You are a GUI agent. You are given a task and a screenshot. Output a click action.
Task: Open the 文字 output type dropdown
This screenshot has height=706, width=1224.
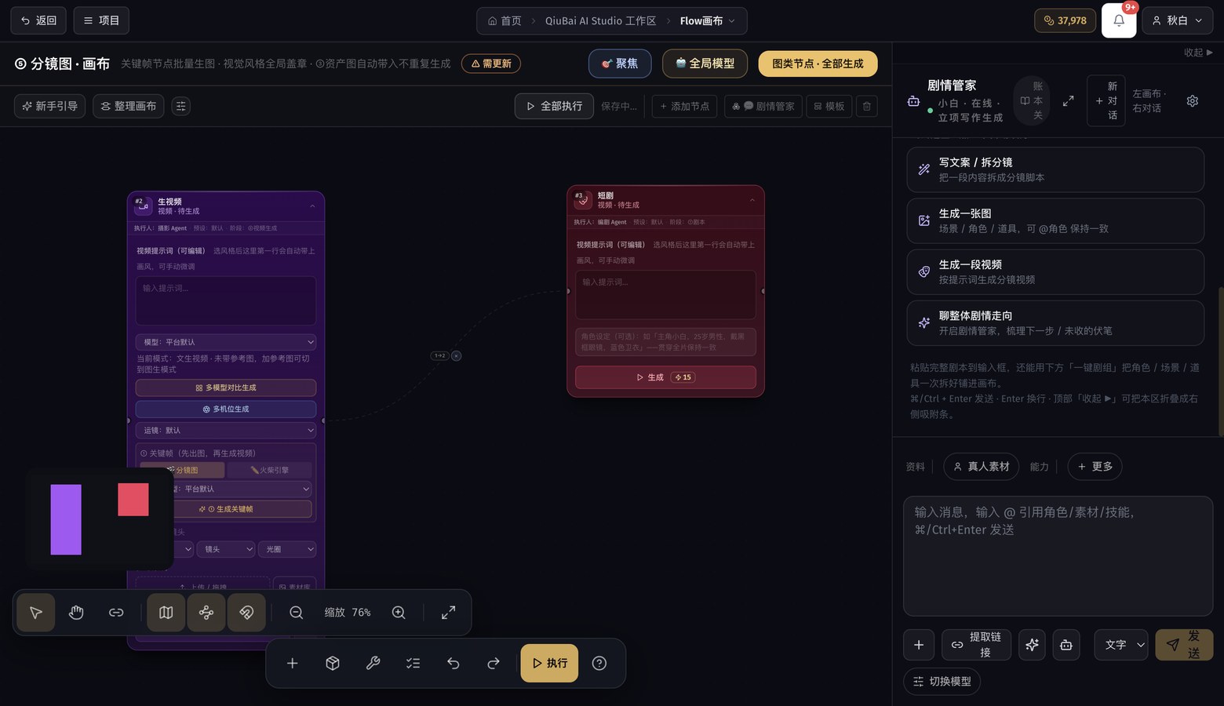pyautogui.click(x=1121, y=645)
